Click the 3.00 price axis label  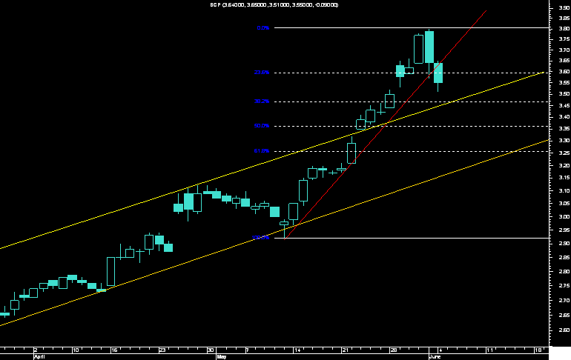pos(564,217)
